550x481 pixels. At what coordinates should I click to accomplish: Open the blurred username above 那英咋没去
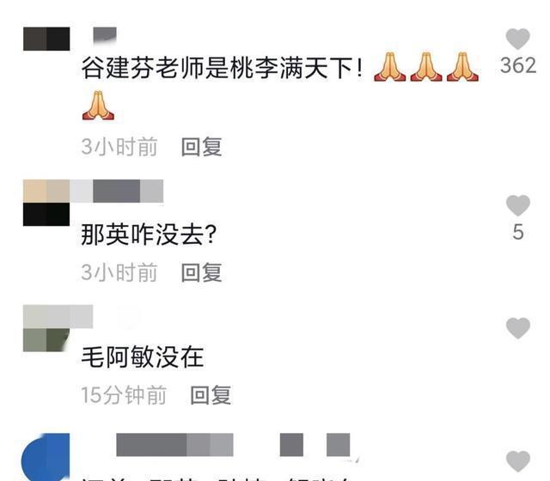coord(117,191)
